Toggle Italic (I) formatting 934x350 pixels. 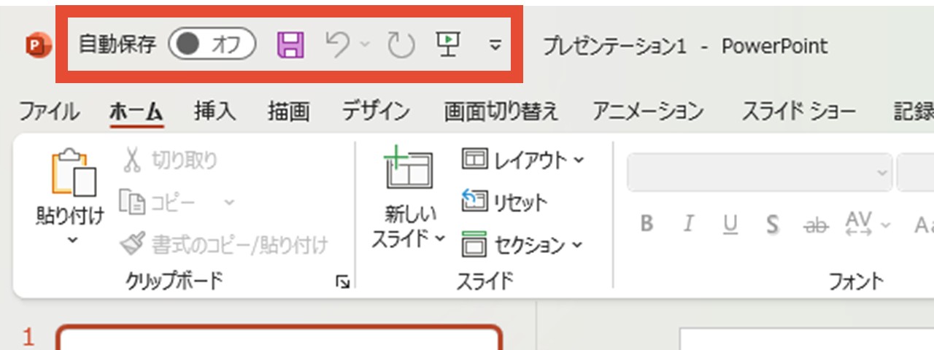[x=687, y=224]
